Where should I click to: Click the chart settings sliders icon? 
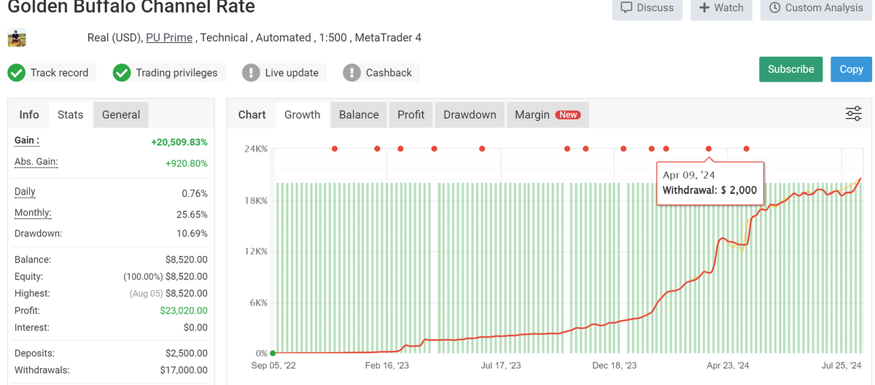click(853, 114)
